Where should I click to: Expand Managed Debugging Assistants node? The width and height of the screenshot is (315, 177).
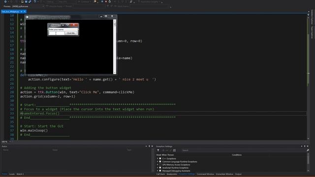coord(157,171)
